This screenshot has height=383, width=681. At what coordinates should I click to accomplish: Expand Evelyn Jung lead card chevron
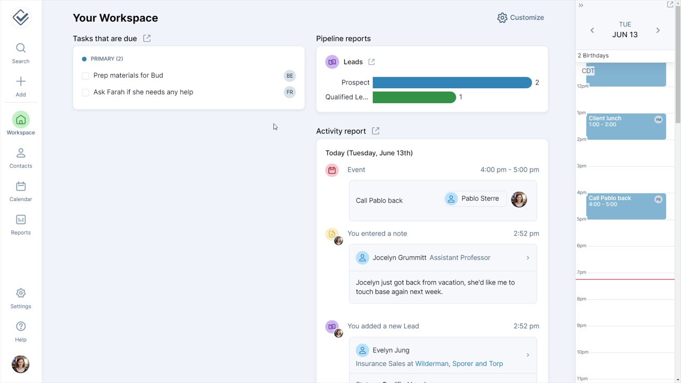tap(528, 355)
